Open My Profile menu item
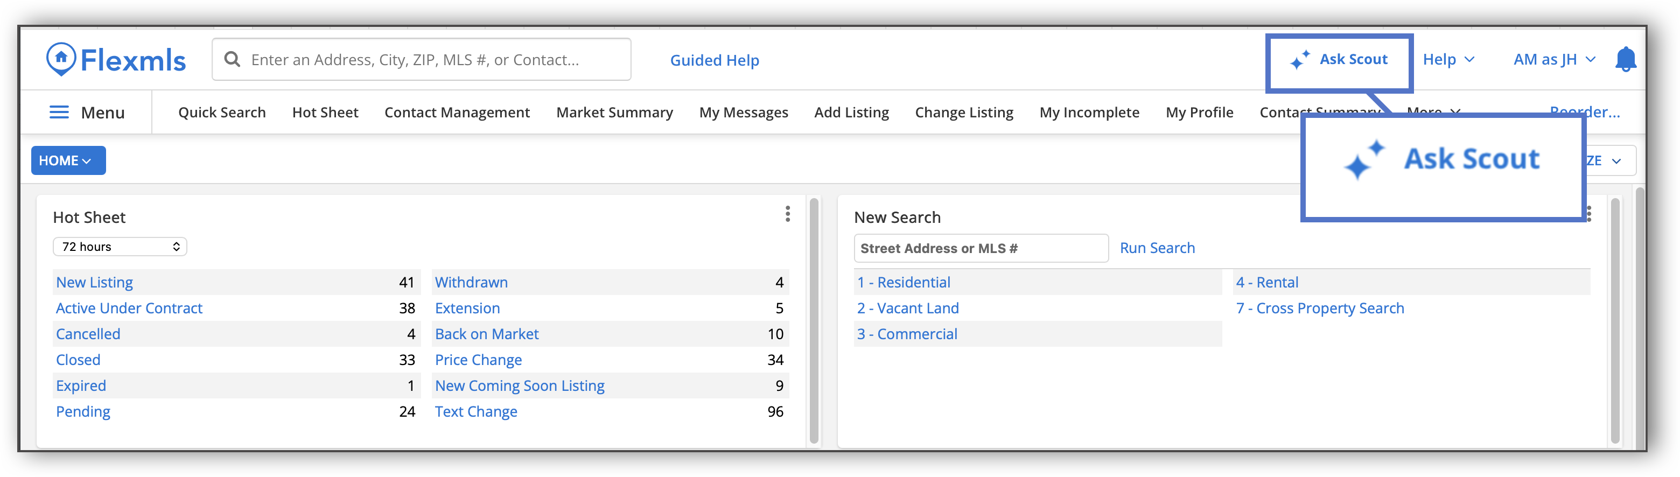The image size is (1680, 477). click(1199, 112)
